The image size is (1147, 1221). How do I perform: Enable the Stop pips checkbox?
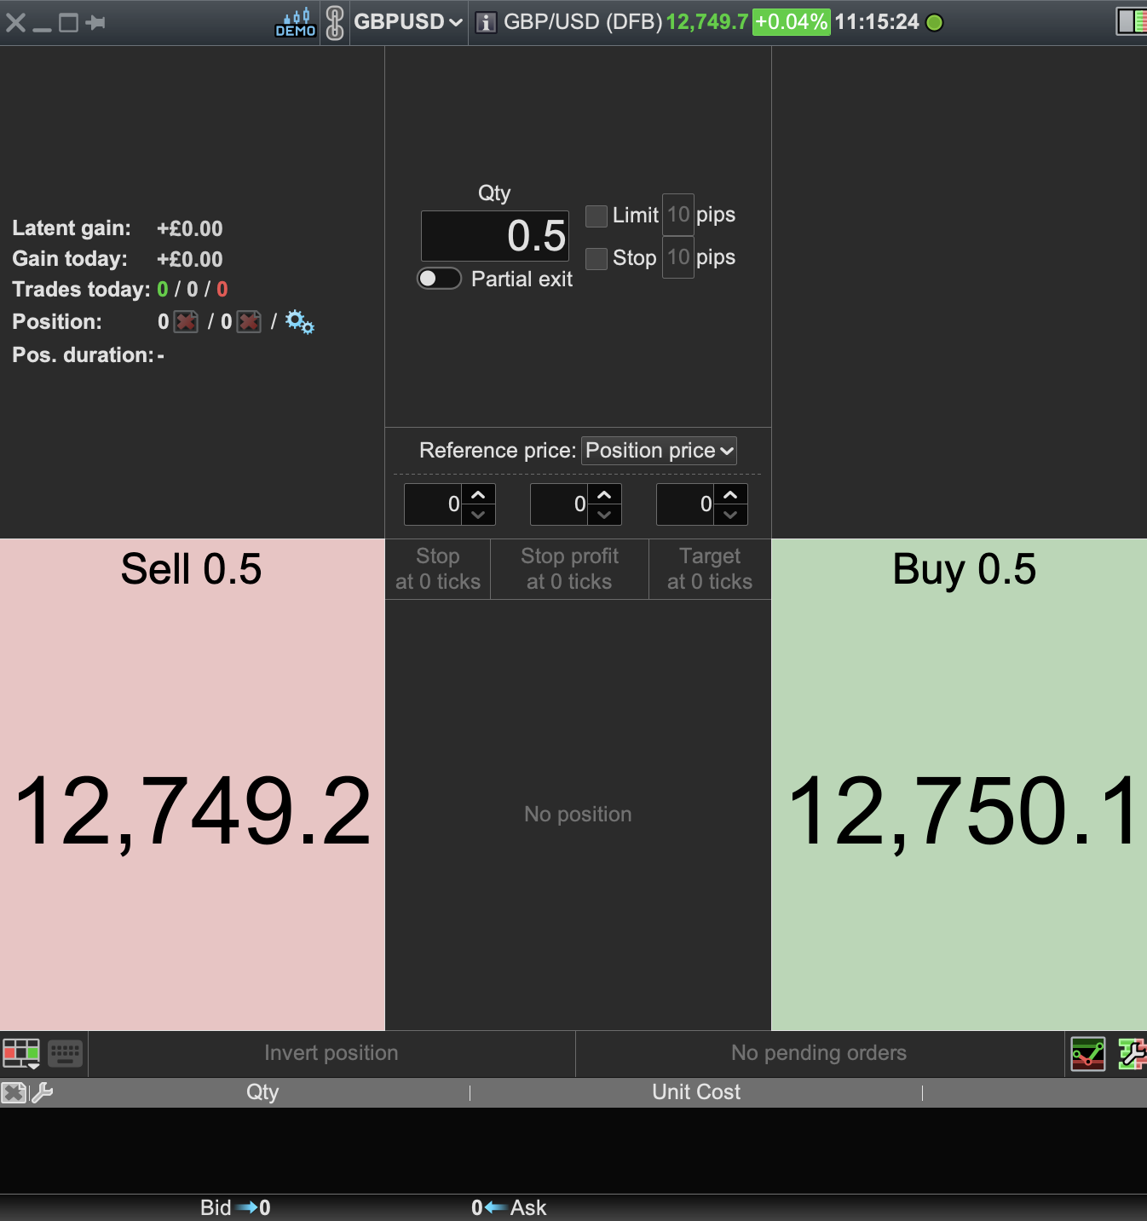597,258
